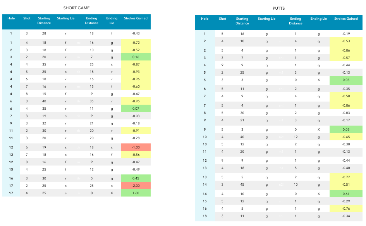Click the green 0.45 strokes gained cell
Screen dimensions: 366x226
(x=136, y=178)
